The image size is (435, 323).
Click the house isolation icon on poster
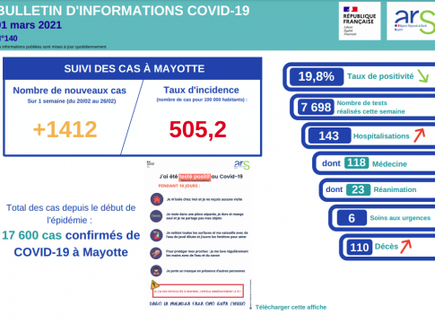157,199
